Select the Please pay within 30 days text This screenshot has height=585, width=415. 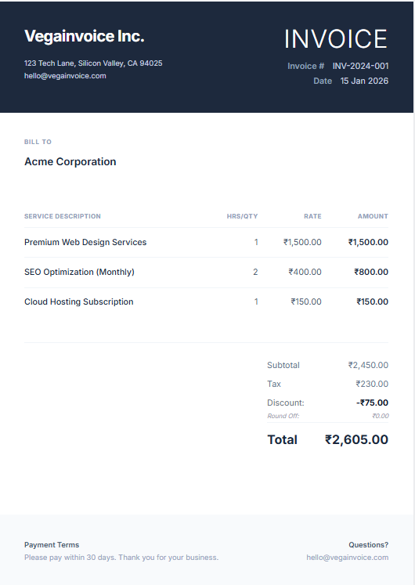121,558
